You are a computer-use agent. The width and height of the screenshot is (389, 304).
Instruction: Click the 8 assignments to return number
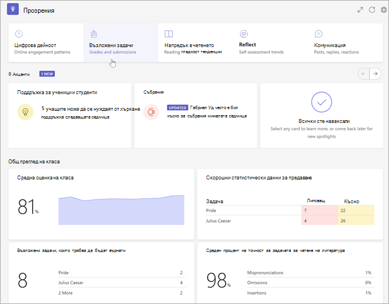[23, 280]
